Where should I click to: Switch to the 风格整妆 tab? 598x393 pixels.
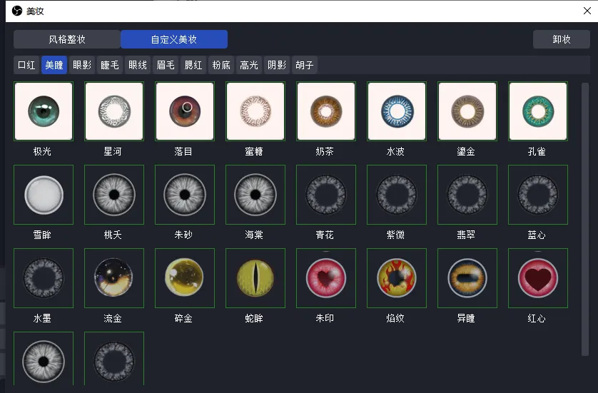(67, 39)
